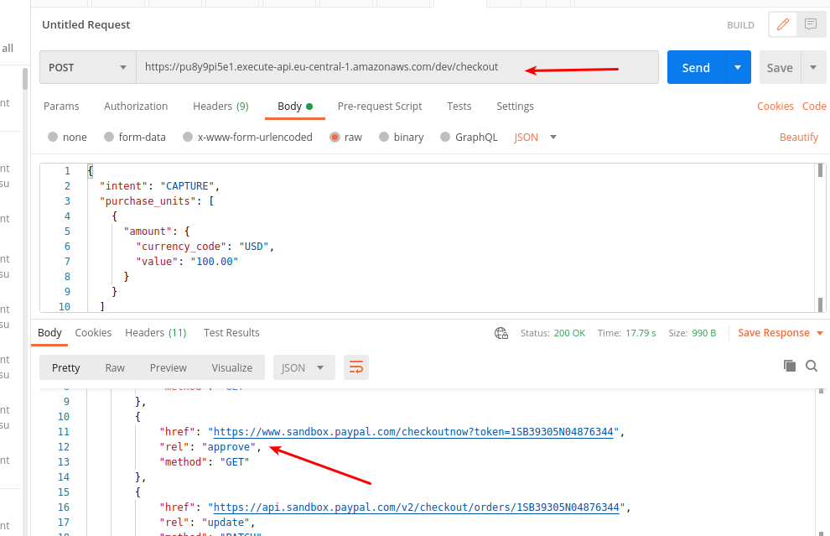This screenshot has width=830, height=536.
Task: Click the "value": "100.00" line in body
Action: coord(187,262)
